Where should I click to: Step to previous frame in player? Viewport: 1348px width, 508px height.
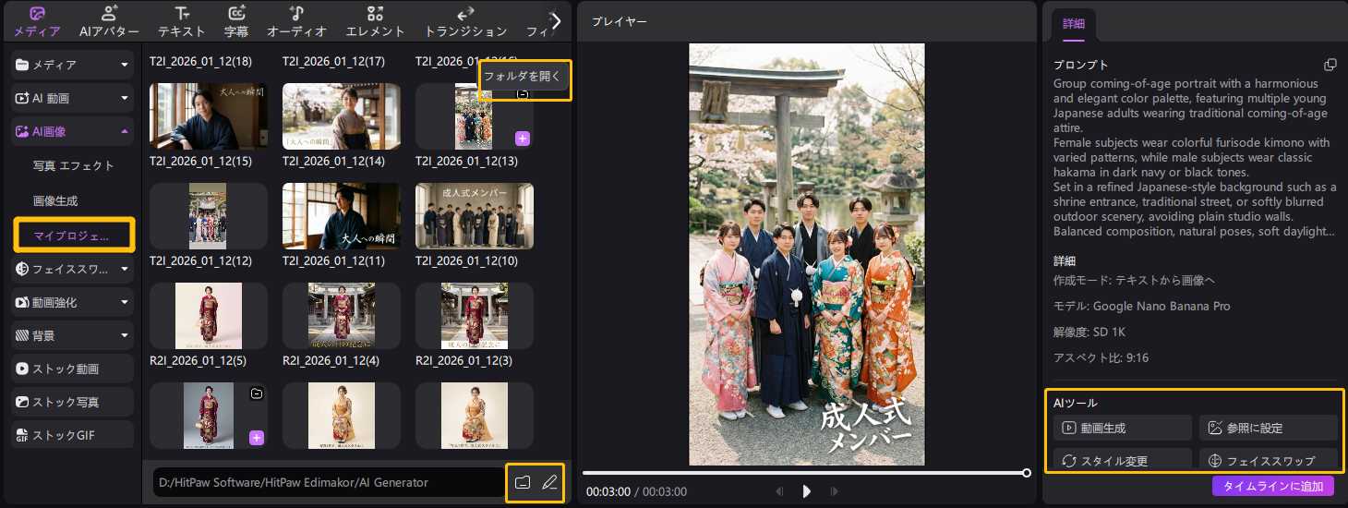point(780,491)
